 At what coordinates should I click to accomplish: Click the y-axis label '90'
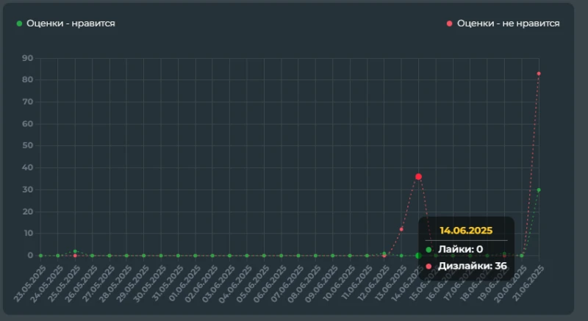[28, 58]
